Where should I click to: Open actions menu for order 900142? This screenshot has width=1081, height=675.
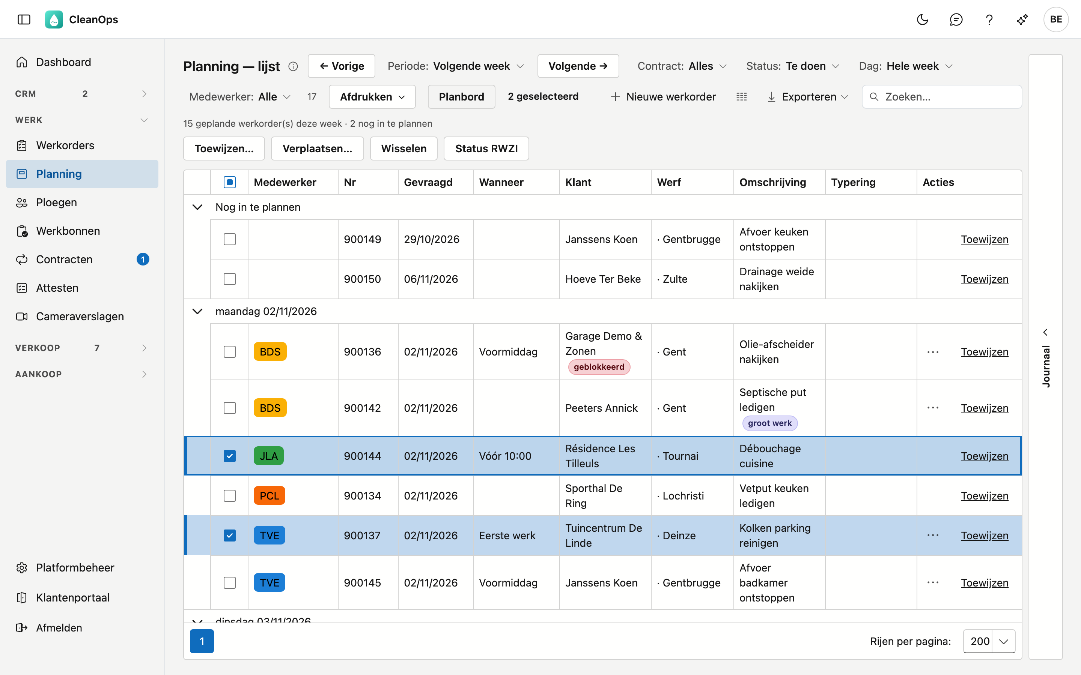click(933, 408)
